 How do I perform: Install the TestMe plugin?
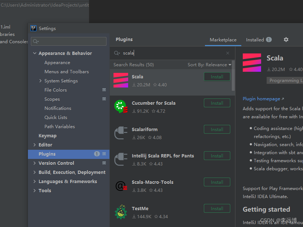point(217,209)
